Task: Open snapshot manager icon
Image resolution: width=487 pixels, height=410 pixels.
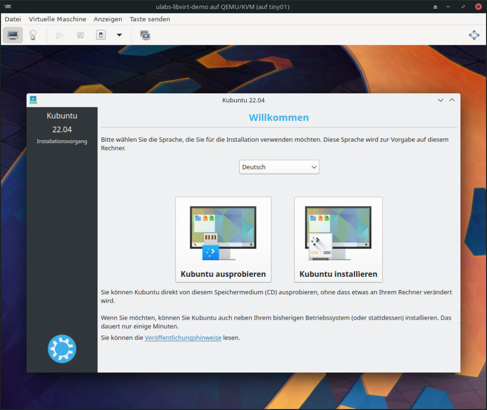Action: [x=145, y=35]
